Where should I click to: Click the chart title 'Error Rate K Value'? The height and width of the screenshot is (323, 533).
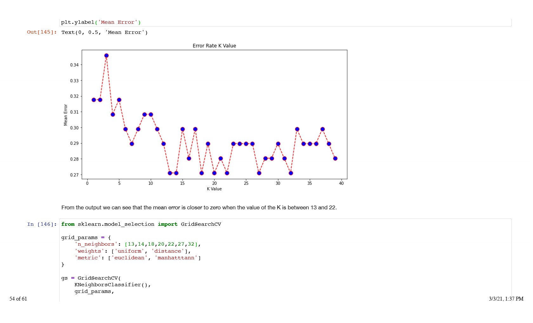(x=214, y=46)
